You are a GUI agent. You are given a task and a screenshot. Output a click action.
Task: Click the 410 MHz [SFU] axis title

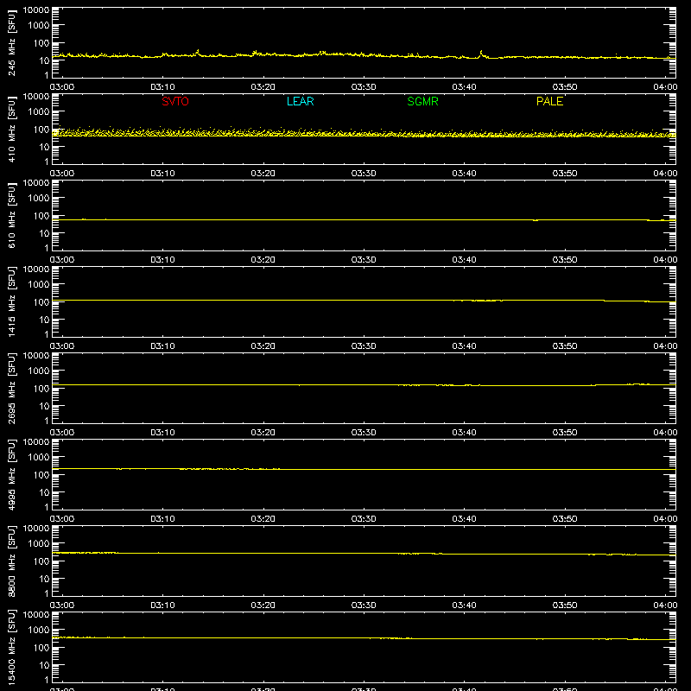[x=11, y=129]
